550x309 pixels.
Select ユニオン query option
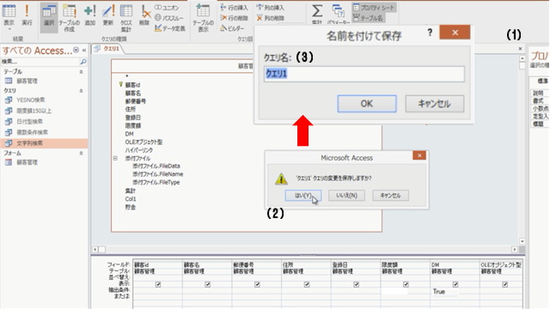[x=167, y=8]
